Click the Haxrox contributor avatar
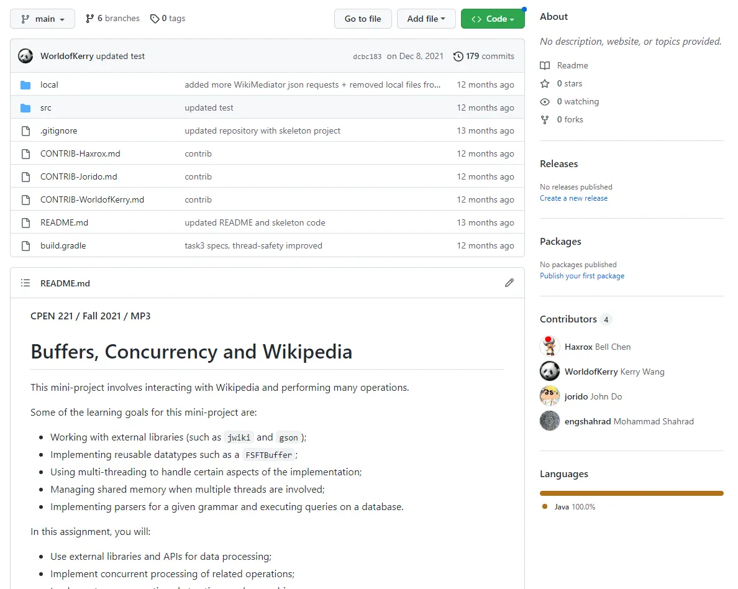This screenshot has width=738, height=589. tap(550, 347)
